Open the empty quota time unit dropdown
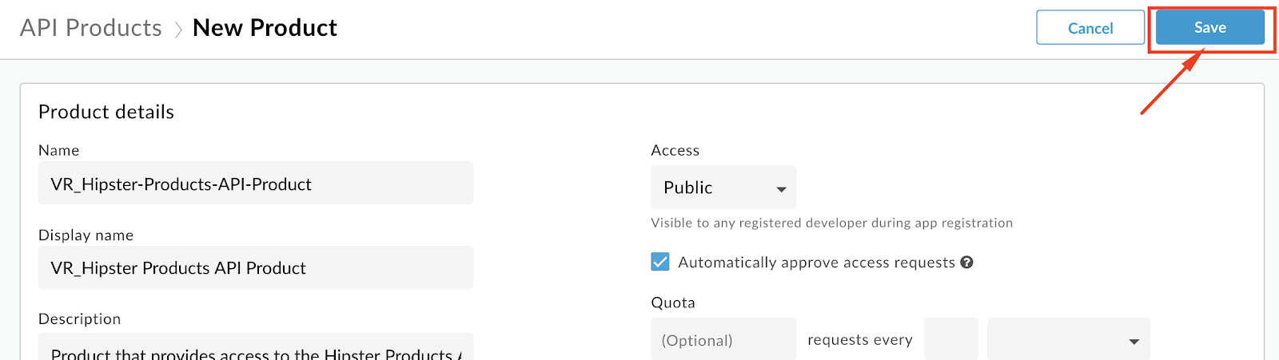This screenshot has width=1279, height=360. click(x=1069, y=340)
